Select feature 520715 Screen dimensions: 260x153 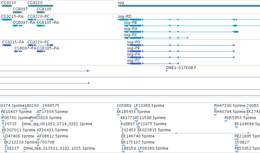coord(9,124)
